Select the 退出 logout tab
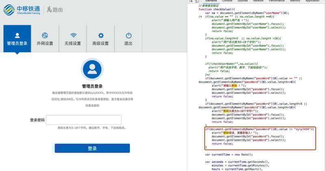The image size is (325, 171). pyautogui.click(x=128, y=38)
